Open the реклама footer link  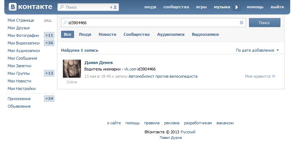click(x=172, y=123)
